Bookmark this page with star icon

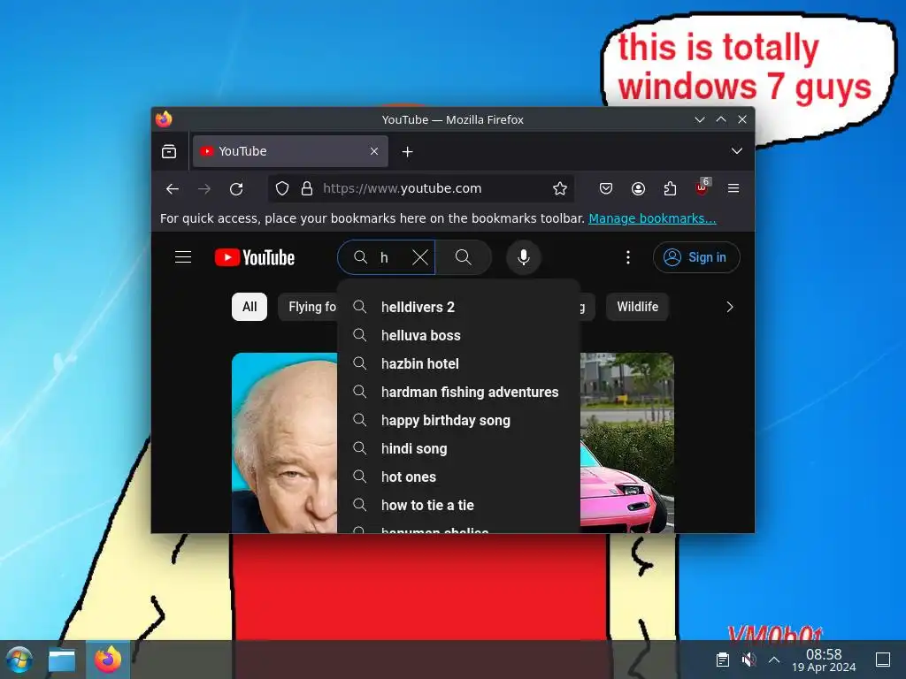[559, 189]
